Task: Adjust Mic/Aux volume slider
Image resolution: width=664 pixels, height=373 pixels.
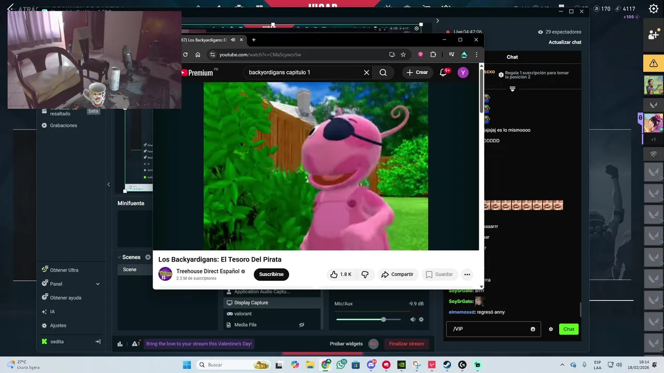Action: pos(368,320)
